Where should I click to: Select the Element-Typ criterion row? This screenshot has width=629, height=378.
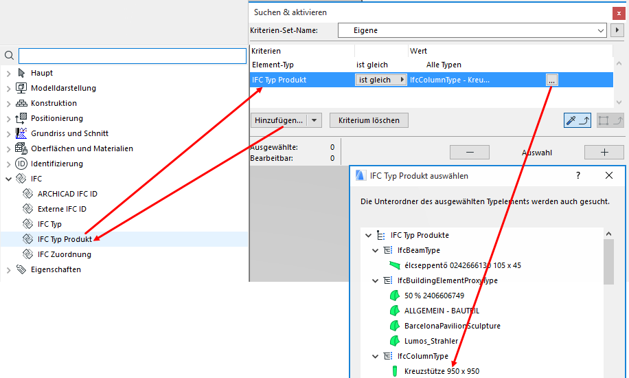[x=431, y=65]
